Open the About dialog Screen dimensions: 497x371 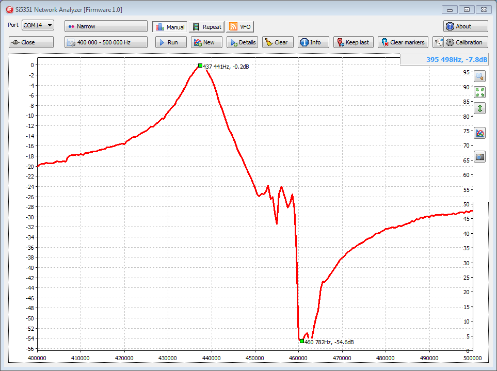tap(465, 26)
